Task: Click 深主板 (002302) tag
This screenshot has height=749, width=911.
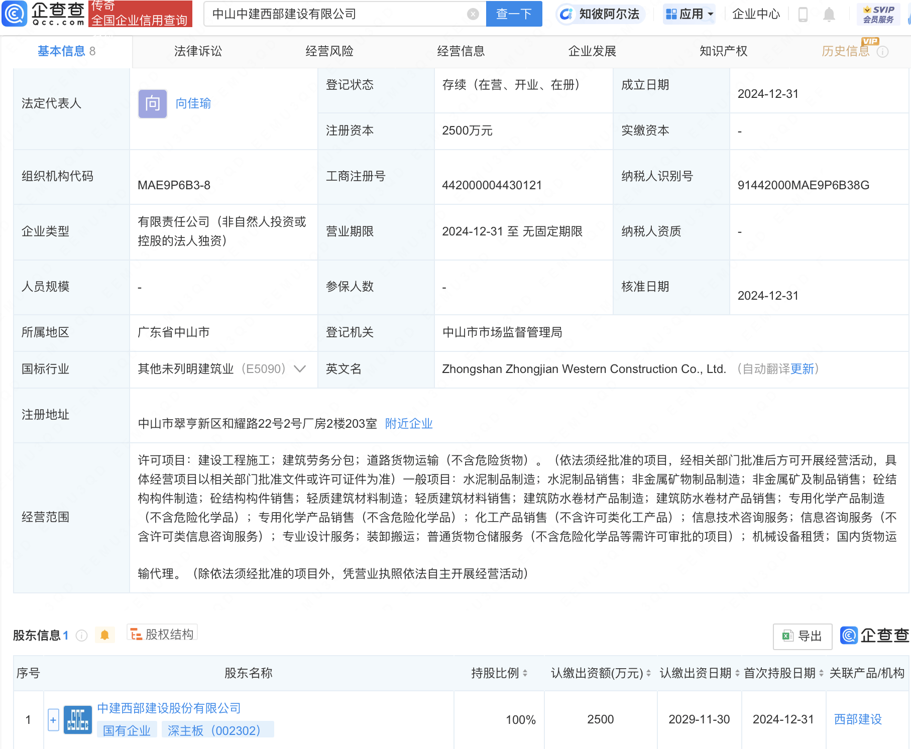Action: (218, 730)
